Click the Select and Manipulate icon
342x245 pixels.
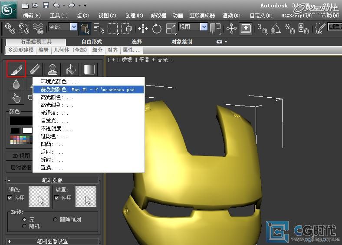pyautogui.click(x=231, y=29)
